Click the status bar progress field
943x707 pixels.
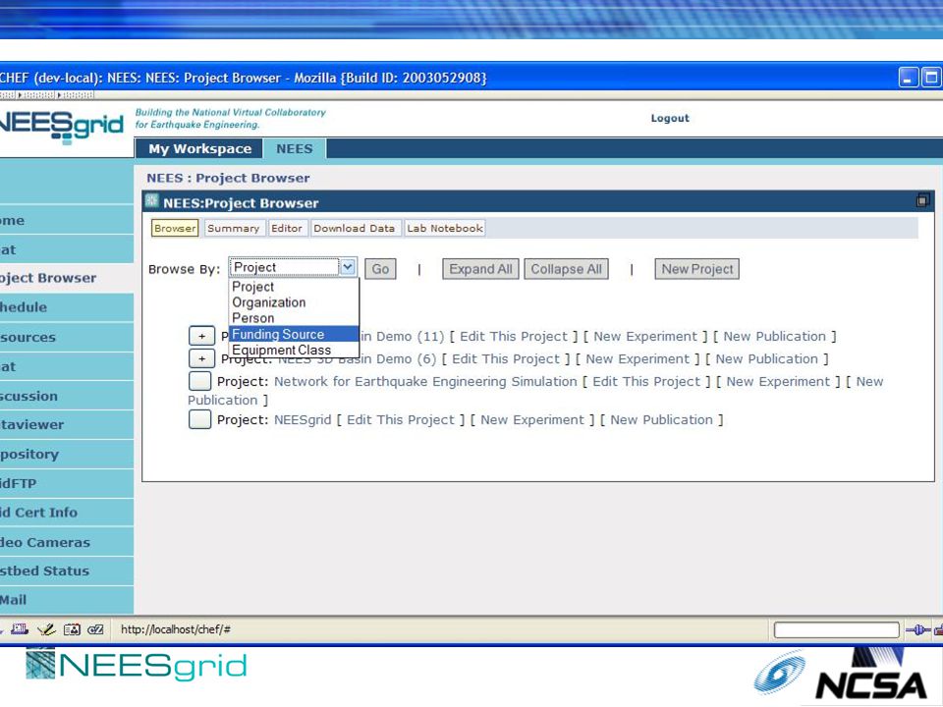(837, 630)
